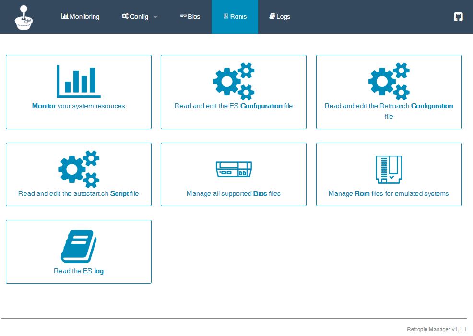
Task: Go to the Bios nav tab
Action: click(190, 17)
